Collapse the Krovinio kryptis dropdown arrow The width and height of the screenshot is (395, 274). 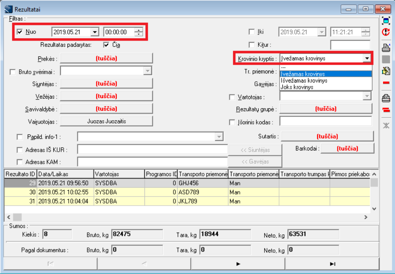tap(367, 58)
